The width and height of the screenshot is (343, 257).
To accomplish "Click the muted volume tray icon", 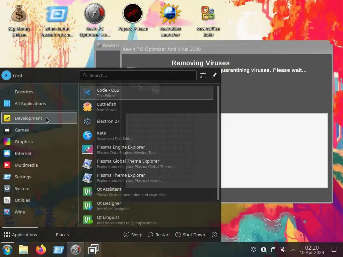I will (283, 250).
